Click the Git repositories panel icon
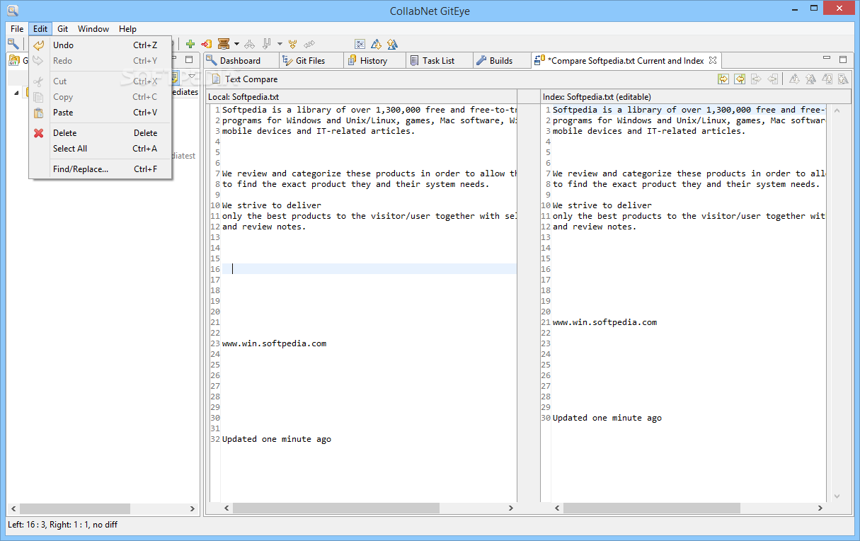This screenshot has height=541, width=860. click(13, 60)
